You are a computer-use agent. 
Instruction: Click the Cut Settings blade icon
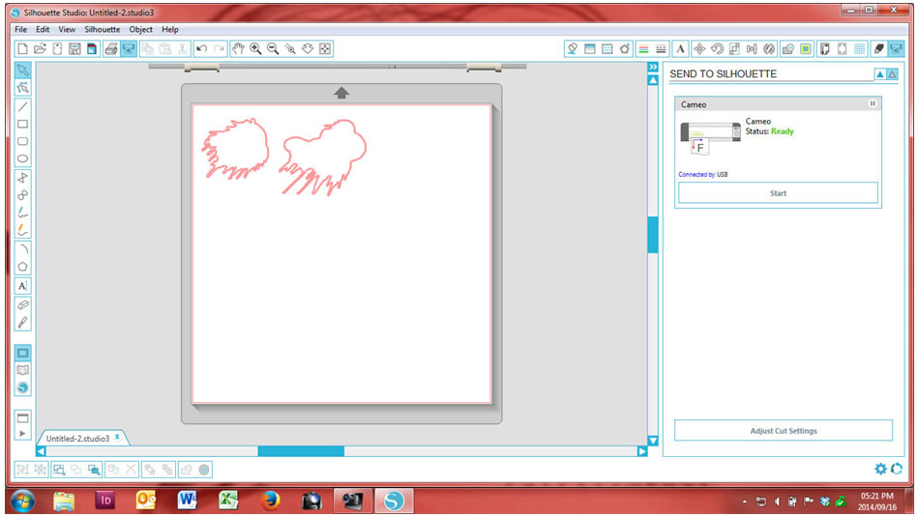[878, 49]
